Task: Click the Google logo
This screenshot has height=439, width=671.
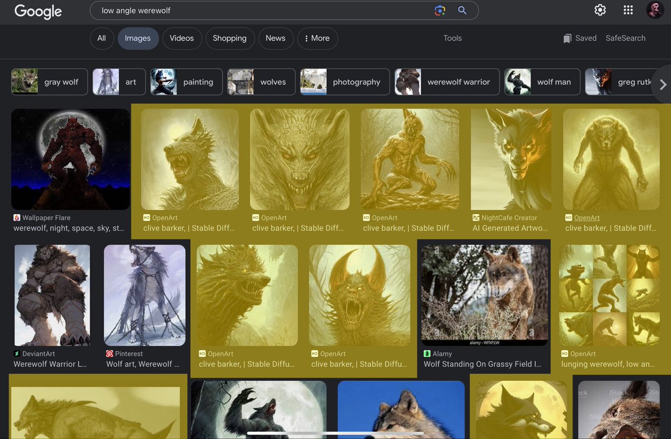Action: 38,11
